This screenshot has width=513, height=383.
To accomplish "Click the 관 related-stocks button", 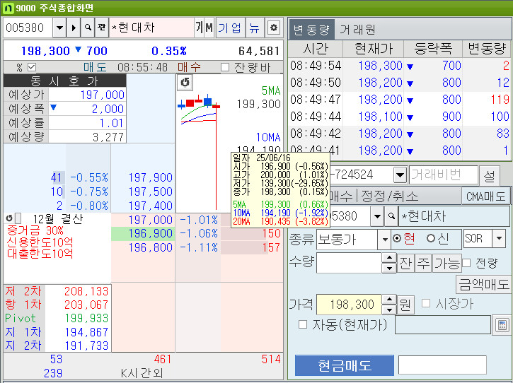I will point(101,28).
